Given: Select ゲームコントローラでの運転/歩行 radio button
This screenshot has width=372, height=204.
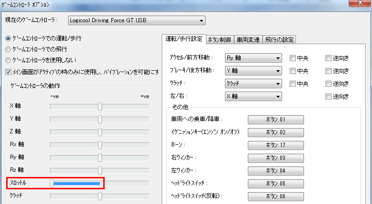Looking at the screenshot, I should pyautogui.click(x=8, y=38).
